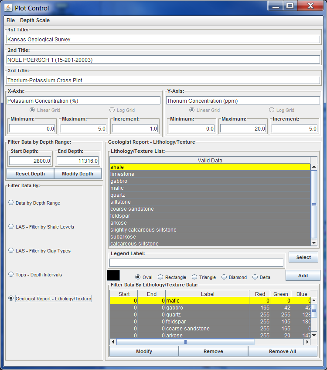The image size is (327, 370).
Task: Click the Java icon in title bar
Action: pyautogui.click(x=8, y=8)
